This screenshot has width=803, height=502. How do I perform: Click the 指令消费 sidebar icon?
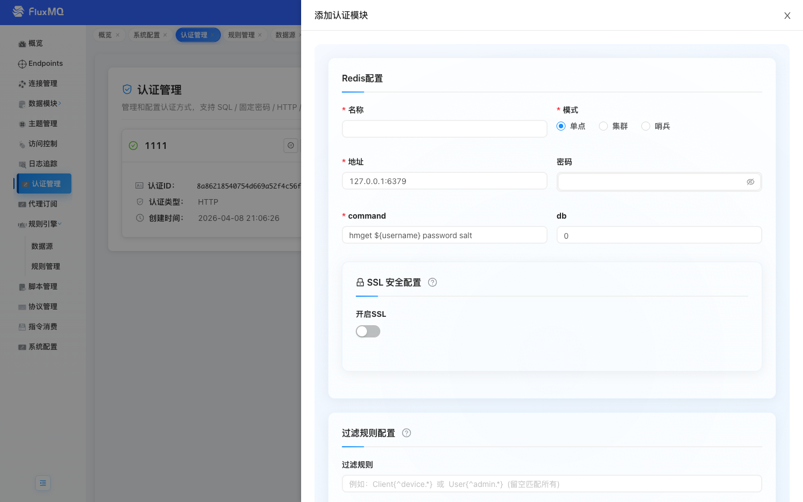(x=22, y=327)
